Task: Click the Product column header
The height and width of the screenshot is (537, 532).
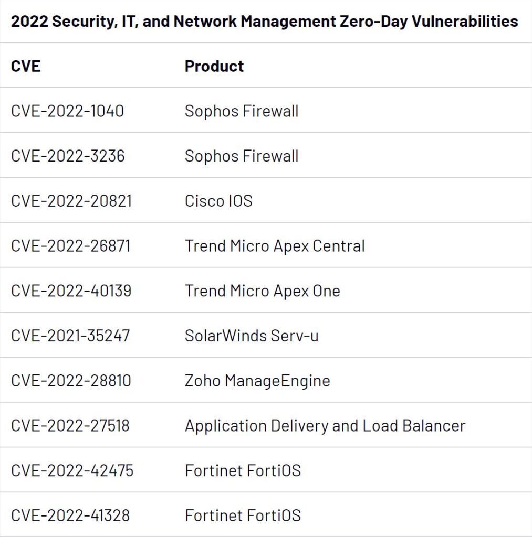Action: pos(214,66)
